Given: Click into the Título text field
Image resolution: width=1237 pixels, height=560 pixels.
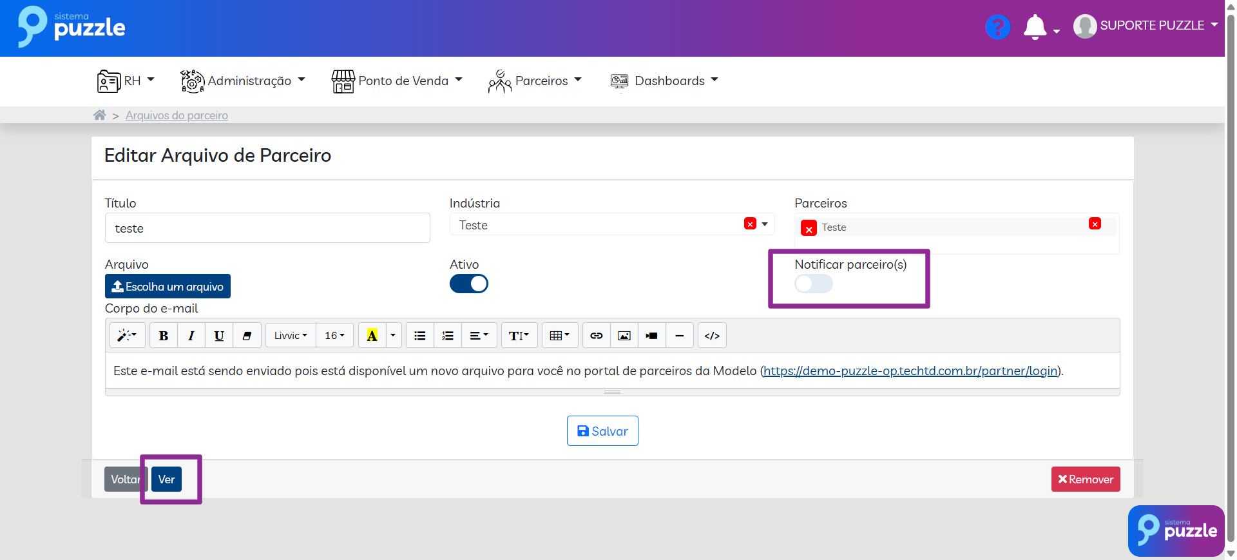Looking at the screenshot, I should click(x=267, y=228).
